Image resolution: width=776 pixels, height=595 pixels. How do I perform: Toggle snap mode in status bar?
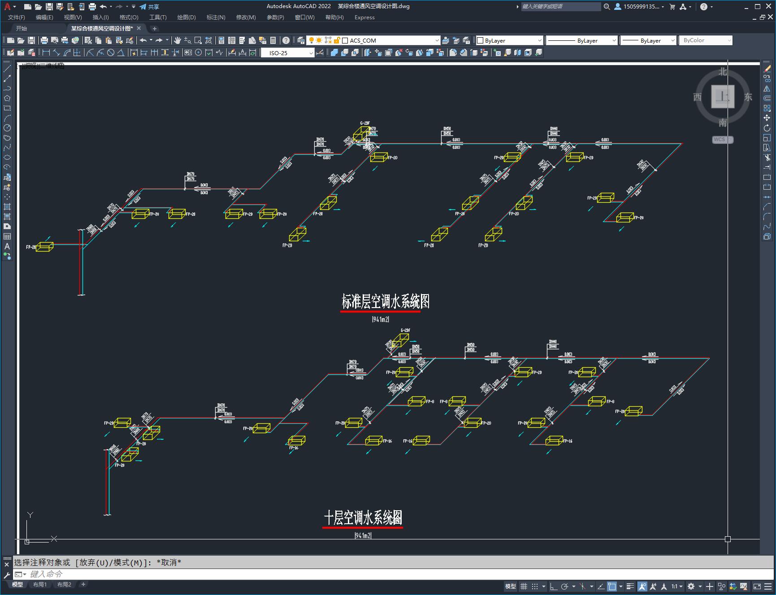534,586
